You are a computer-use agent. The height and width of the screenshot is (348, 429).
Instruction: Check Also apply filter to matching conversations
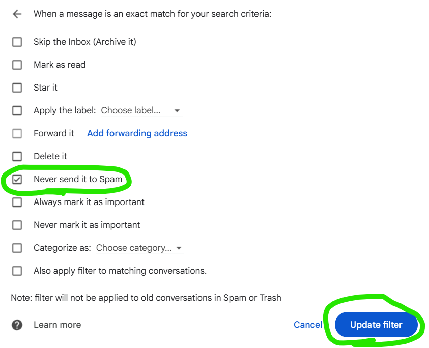click(x=17, y=271)
